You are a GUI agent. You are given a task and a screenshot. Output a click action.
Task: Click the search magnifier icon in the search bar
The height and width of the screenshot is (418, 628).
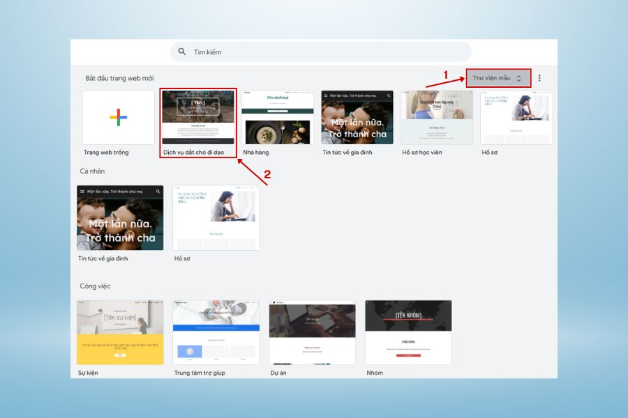(182, 51)
